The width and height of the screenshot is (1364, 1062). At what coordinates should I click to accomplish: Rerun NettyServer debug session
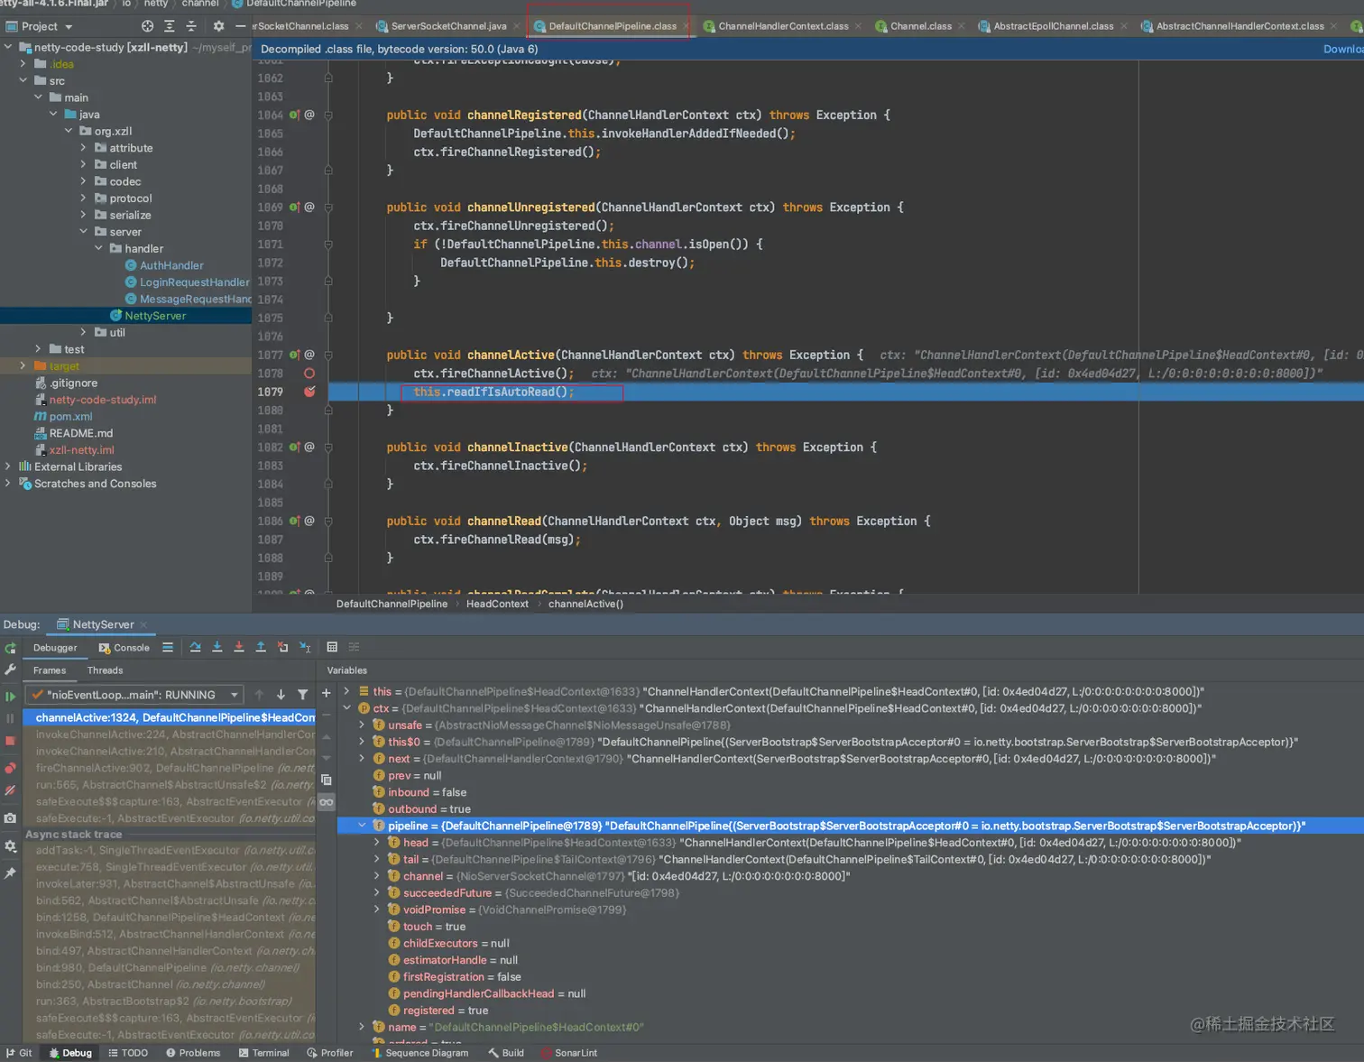pyautogui.click(x=10, y=649)
